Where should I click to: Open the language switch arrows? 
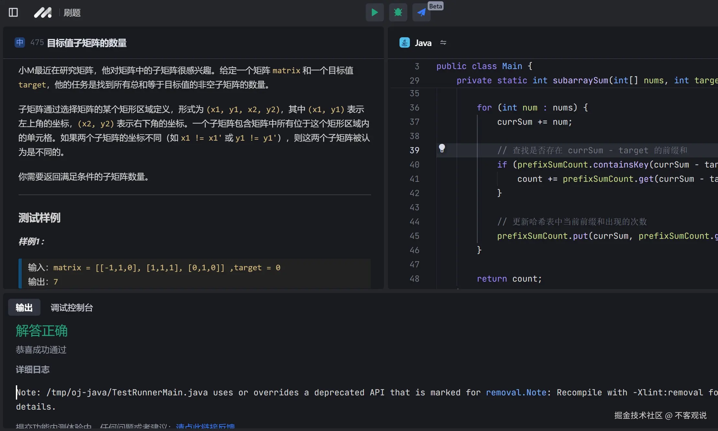tap(443, 43)
